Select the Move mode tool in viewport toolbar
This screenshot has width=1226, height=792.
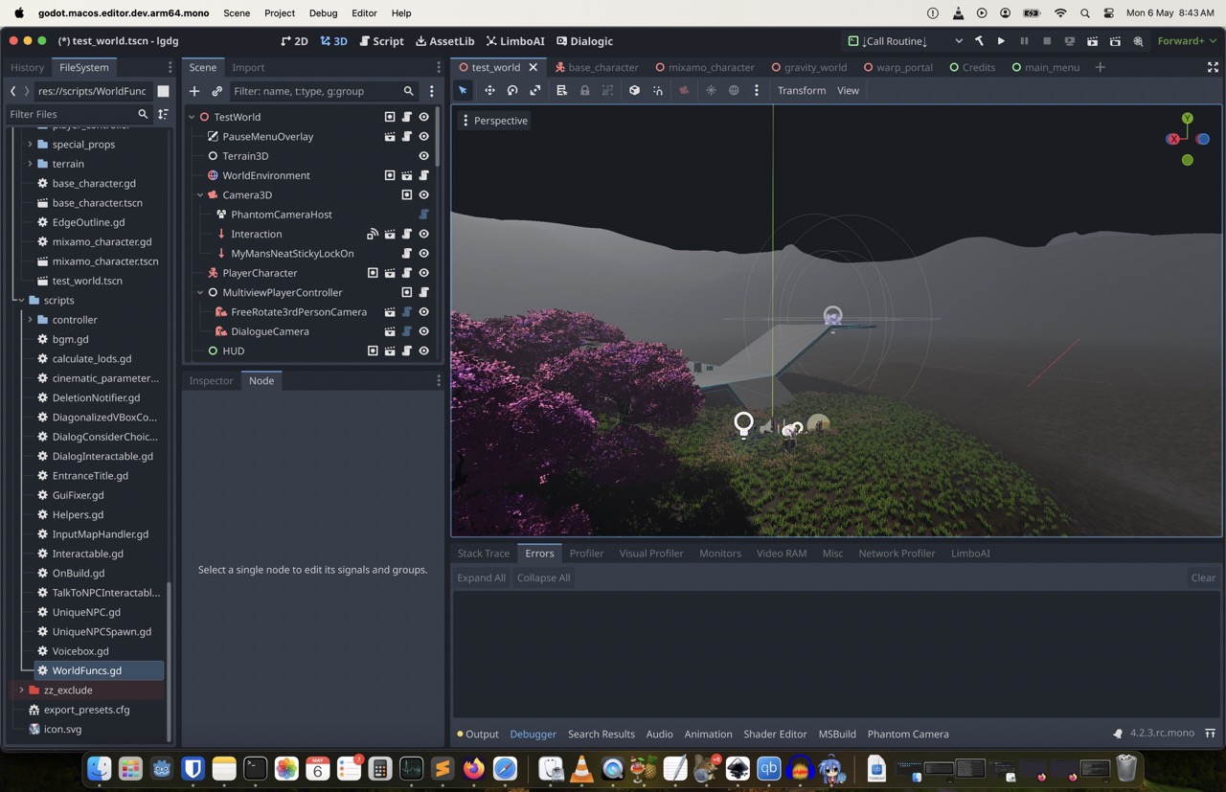[x=489, y=90]
